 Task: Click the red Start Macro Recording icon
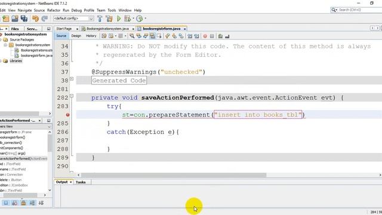[205, 36]
